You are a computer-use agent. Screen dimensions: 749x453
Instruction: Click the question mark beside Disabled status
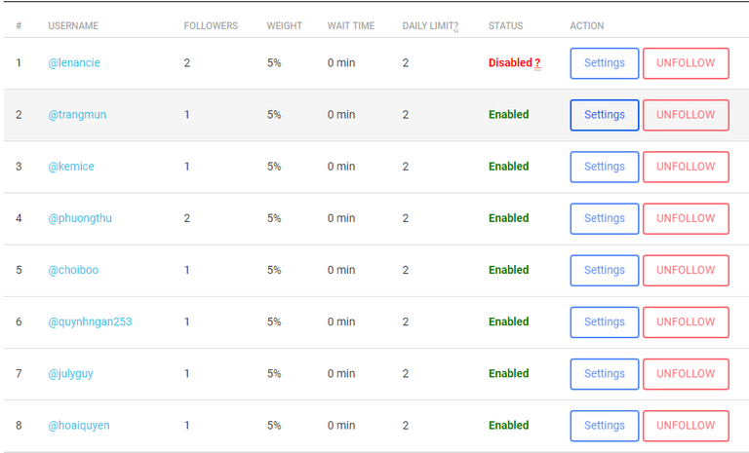537,63
